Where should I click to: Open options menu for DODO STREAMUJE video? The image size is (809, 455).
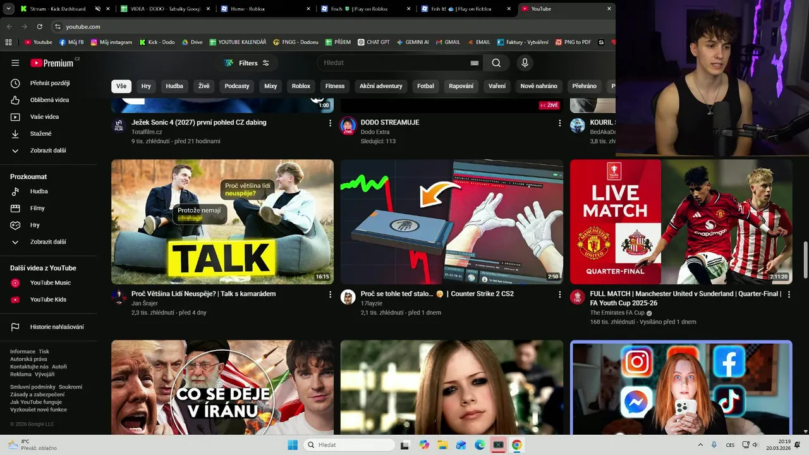pos(559,123)
